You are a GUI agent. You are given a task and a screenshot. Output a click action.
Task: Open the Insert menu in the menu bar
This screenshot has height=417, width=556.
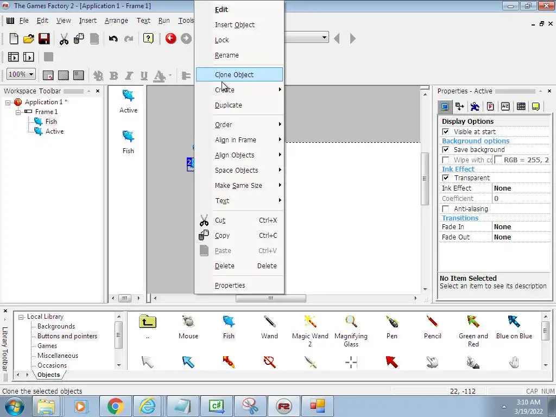(87, 21)
